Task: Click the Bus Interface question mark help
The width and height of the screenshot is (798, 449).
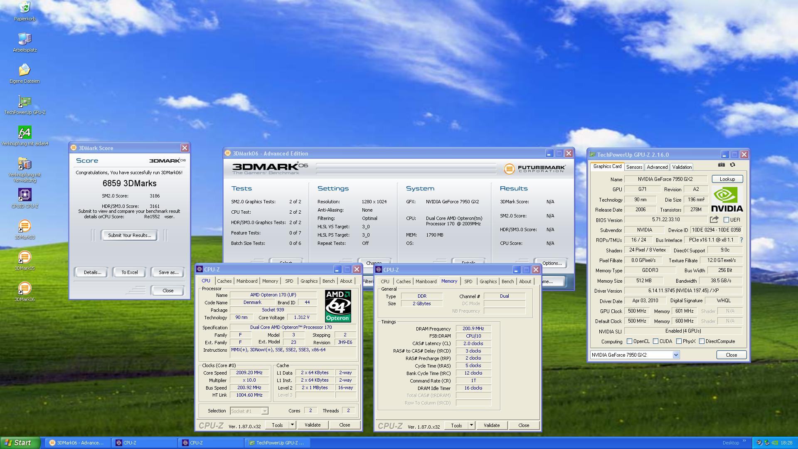Action: [x=741, y=240]
